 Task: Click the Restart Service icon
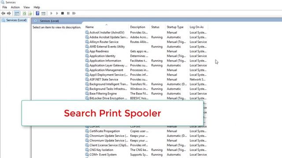pos(74,13)
